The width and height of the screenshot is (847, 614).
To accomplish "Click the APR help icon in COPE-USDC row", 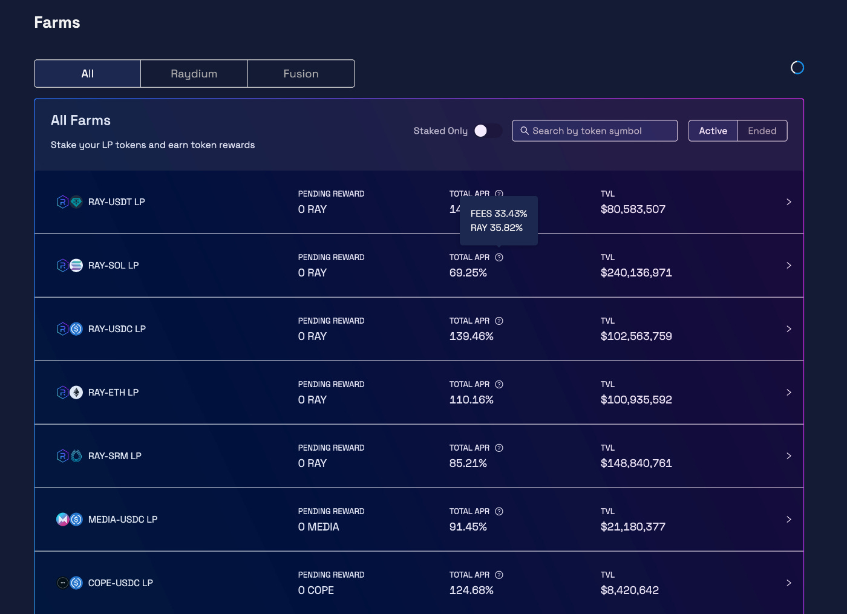I will coord(499,575).
